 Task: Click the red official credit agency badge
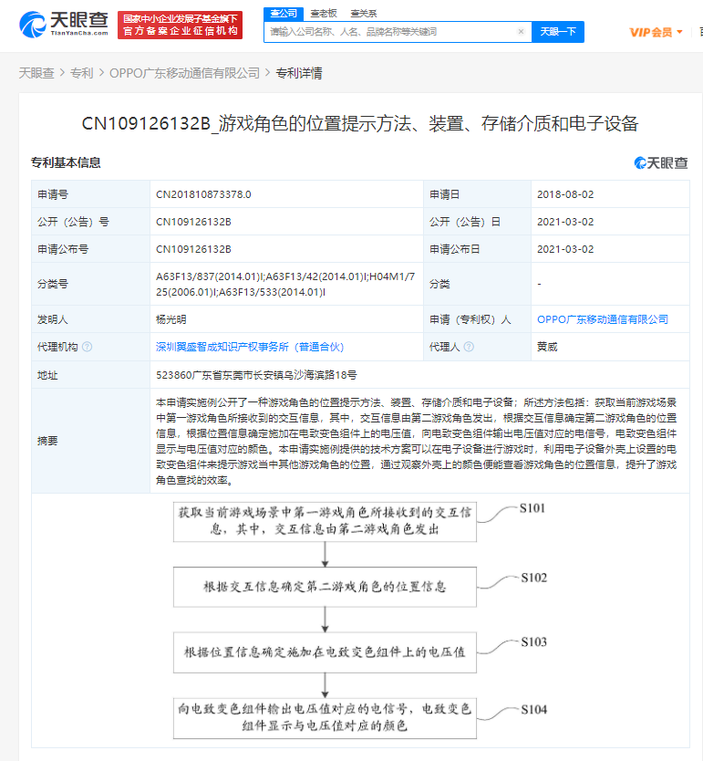pyautogui.click(x=180, y=26)
